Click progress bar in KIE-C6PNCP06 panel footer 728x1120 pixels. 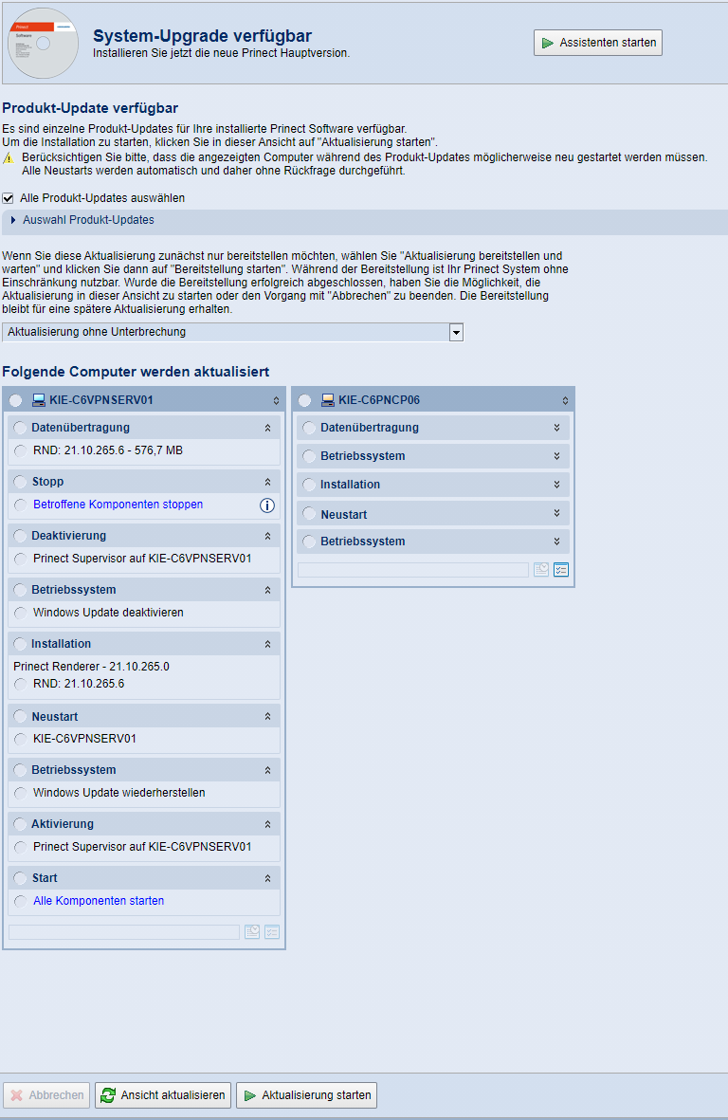tap(413, 569)
